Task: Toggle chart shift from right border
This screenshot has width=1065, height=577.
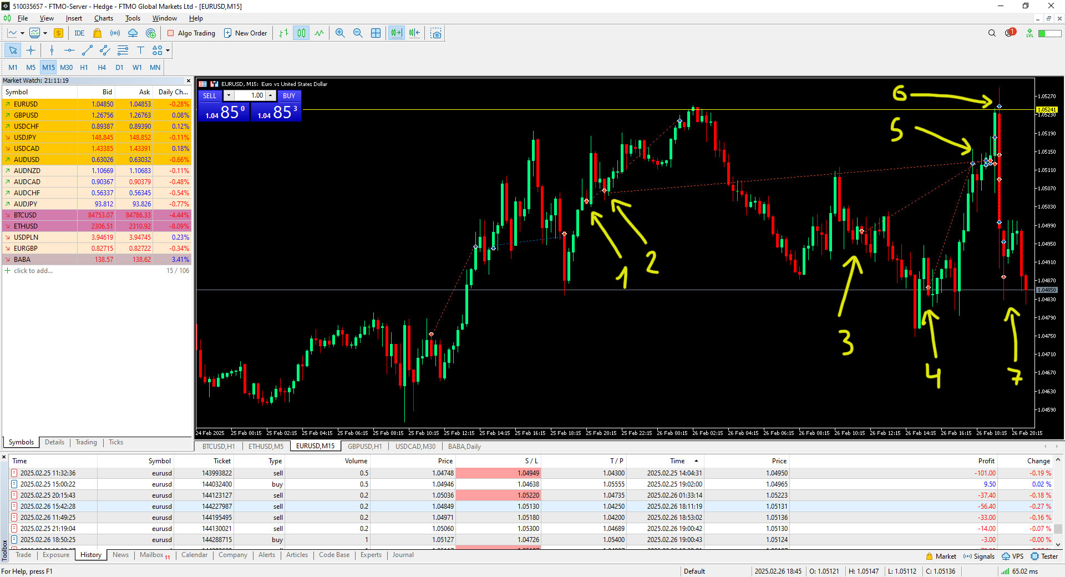Action: [414, 33]
